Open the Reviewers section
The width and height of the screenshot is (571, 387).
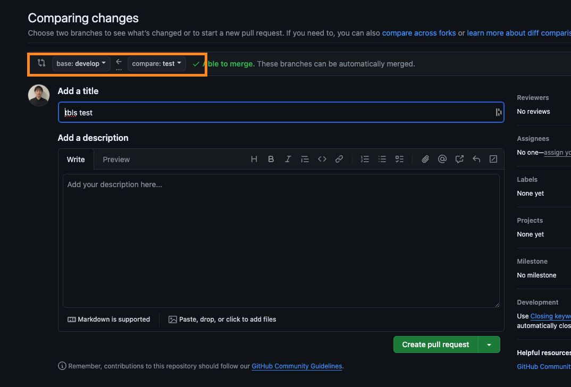point(533,98)
